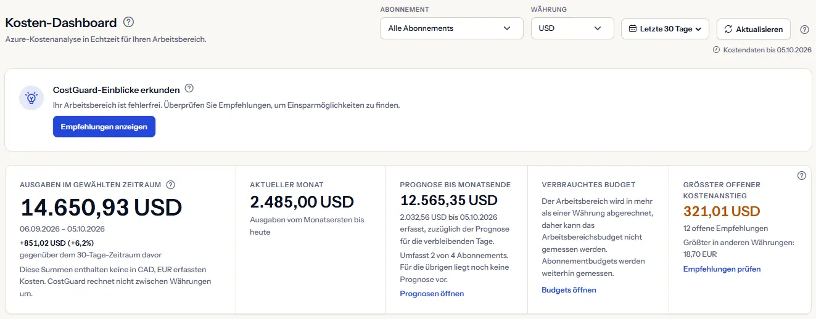Click the 14.650,93 USD total amount
Image resolution: width=816 pixels, height=319 pixels.
[101, 208]
